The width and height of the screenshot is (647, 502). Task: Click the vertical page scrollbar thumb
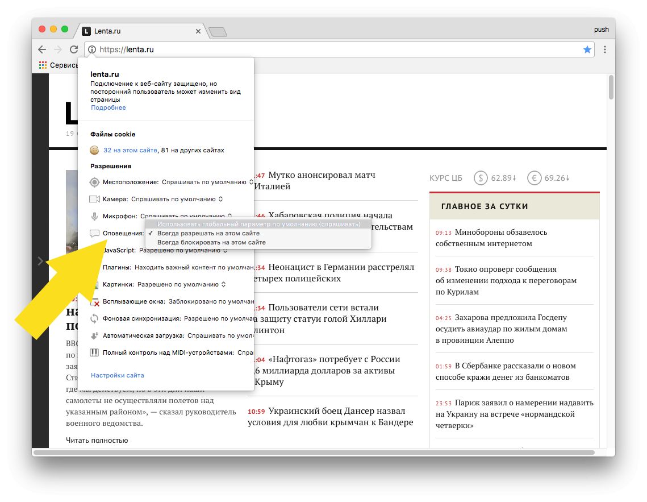[611, 86]
